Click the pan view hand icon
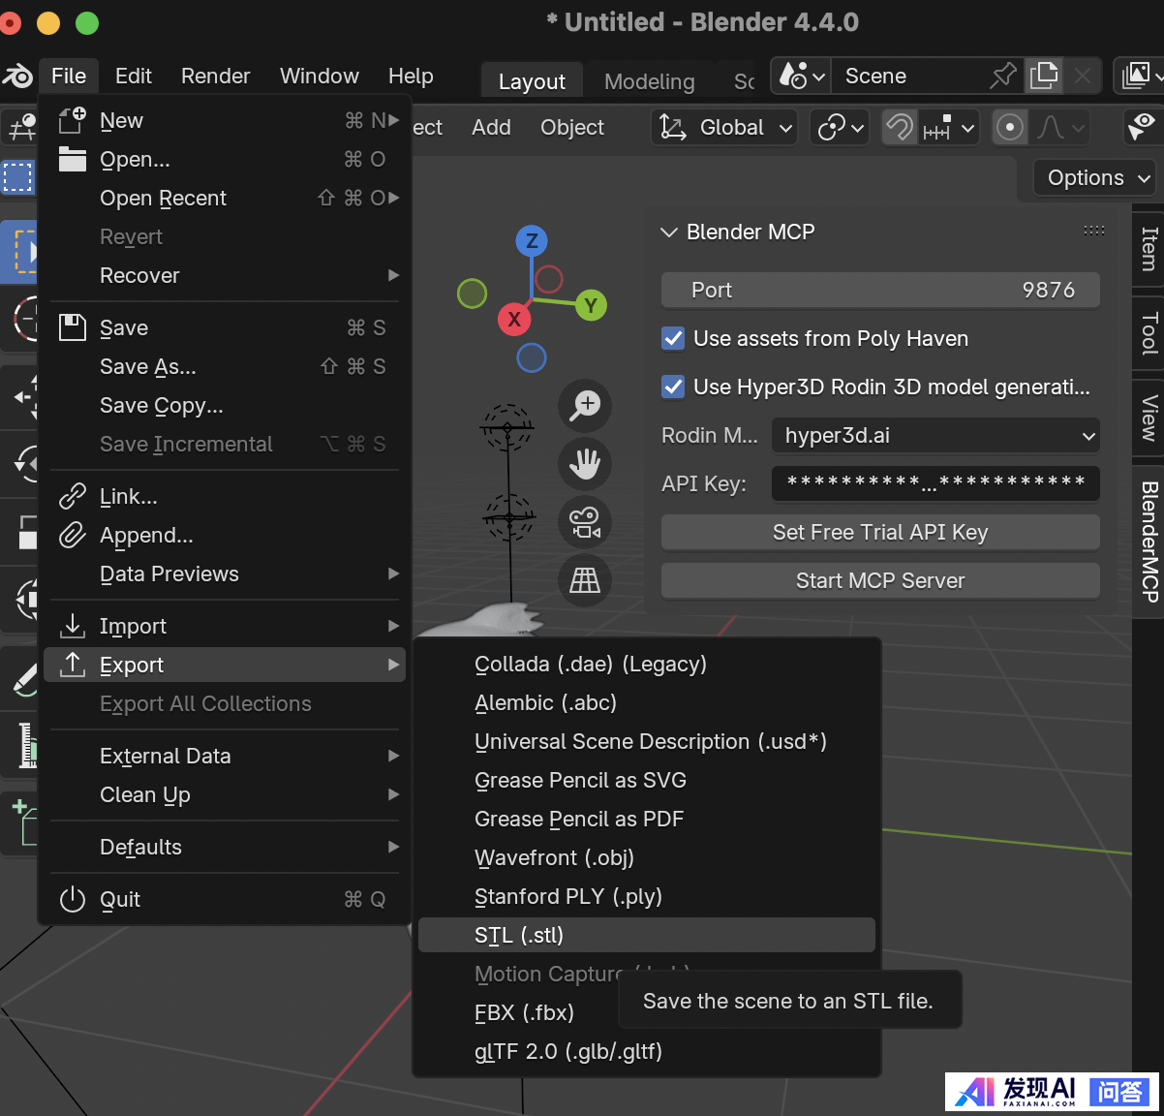Image resolution: width=1164 pixels, height=1116 pixels. click(x=585, y=463)
